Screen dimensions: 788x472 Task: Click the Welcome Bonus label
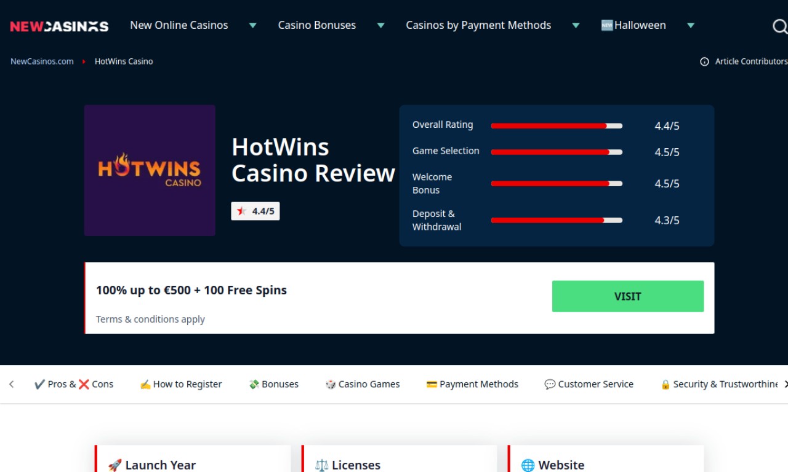click(432, 183)
